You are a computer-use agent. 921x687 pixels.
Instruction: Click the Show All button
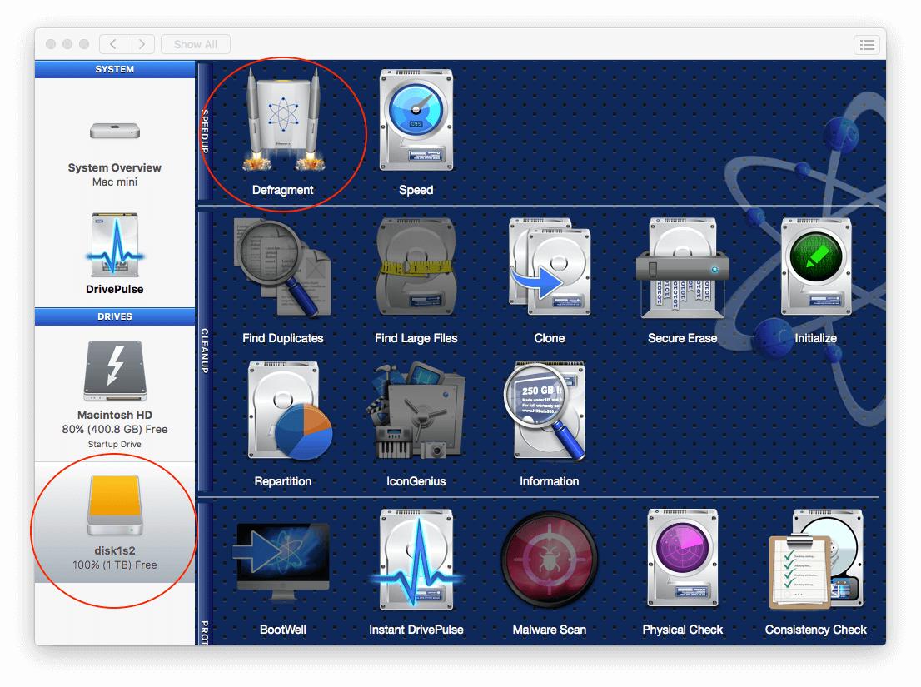195,43
